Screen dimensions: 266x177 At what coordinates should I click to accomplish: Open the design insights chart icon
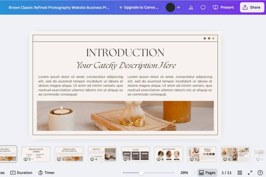191,7
